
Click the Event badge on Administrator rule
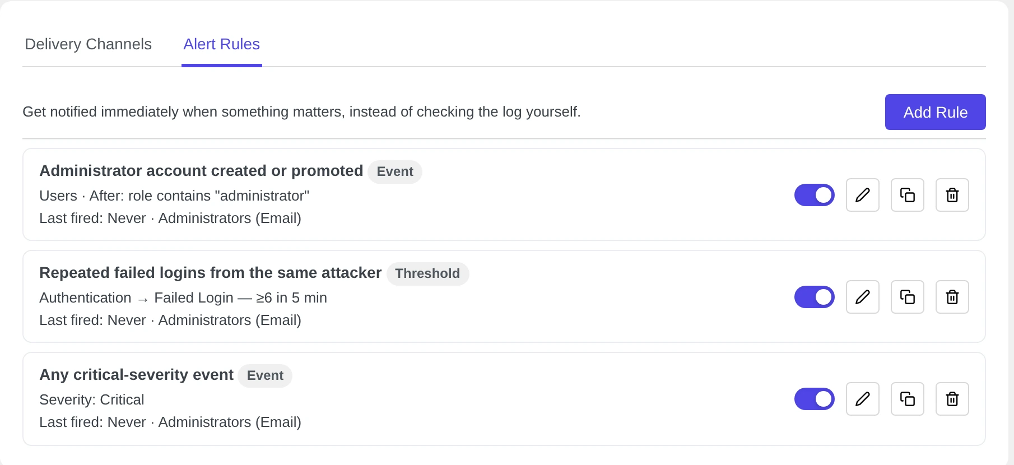pyautogui.click(x=395, y=171)
